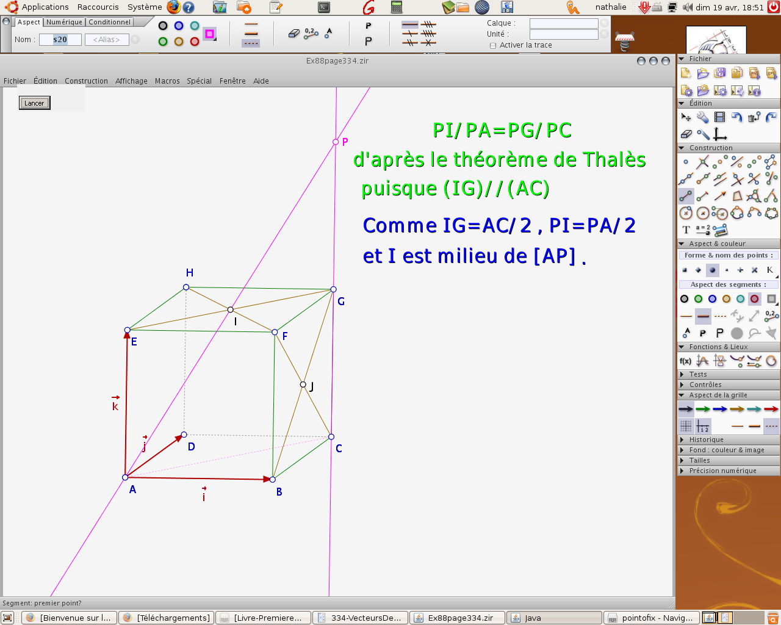Open the animation filmstrip tool
Image resolution: width=781 pixels, height=625 pixels.
720,117
